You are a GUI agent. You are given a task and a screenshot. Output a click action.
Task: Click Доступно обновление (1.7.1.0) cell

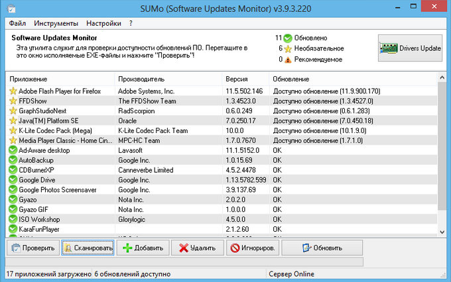318,140
